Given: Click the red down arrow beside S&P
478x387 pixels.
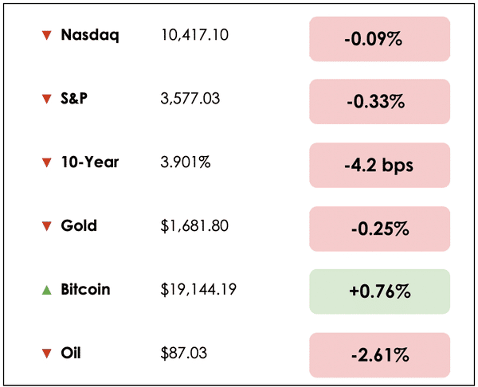Looking at the screenshot, I should point(46,99).
